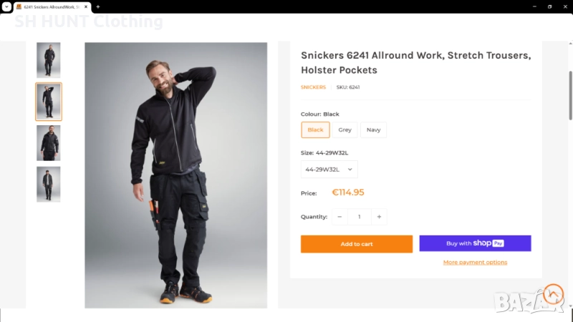Viewport: 573px width, 322px height.
Task: Click the page vertical scrollbar
Action: pos(570,96)
